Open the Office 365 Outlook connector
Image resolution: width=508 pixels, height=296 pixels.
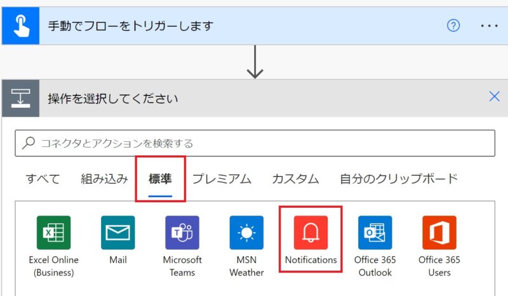coord(375,233)
